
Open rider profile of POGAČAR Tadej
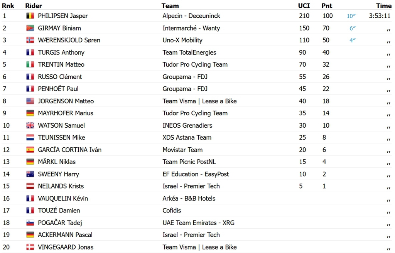click(x=60, y=223)
